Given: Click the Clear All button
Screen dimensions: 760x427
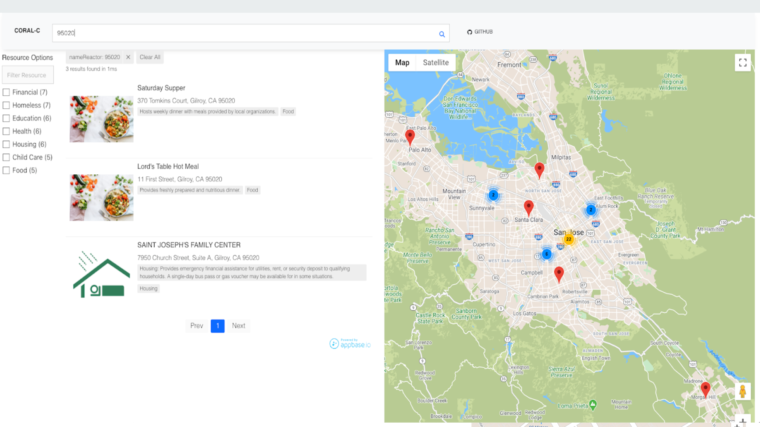Looking at the screenshot, I should click(x=150, y=57).
